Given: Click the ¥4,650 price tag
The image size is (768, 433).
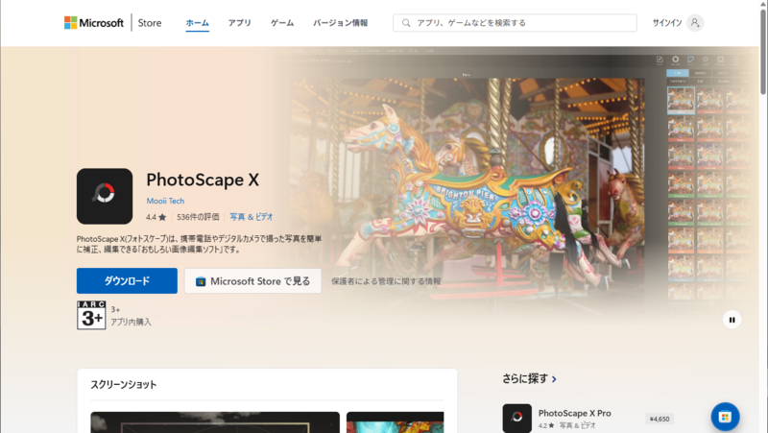Looking at the screenshot, I should pyautogui.click(x=660, y=419).
